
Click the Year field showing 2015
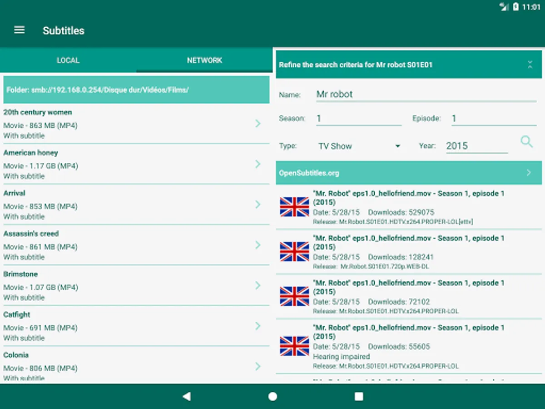pyautogui.click(x=477, y=146)
